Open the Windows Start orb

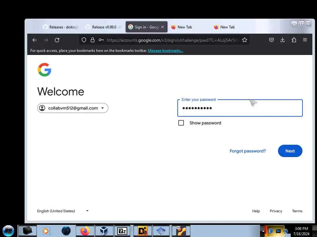click(8, 231)
